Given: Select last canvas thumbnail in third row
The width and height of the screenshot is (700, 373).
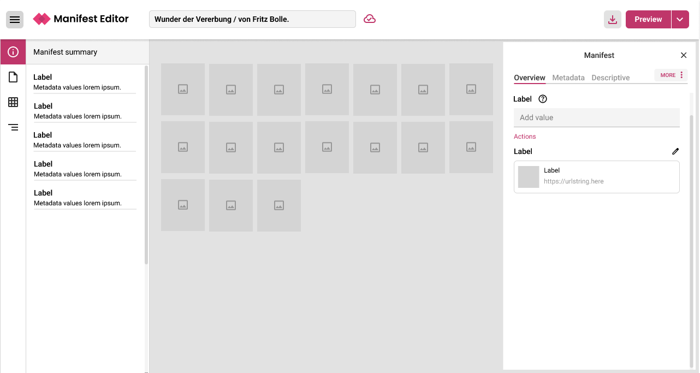Looking at the screenshot, I should [x=279, y=205].
